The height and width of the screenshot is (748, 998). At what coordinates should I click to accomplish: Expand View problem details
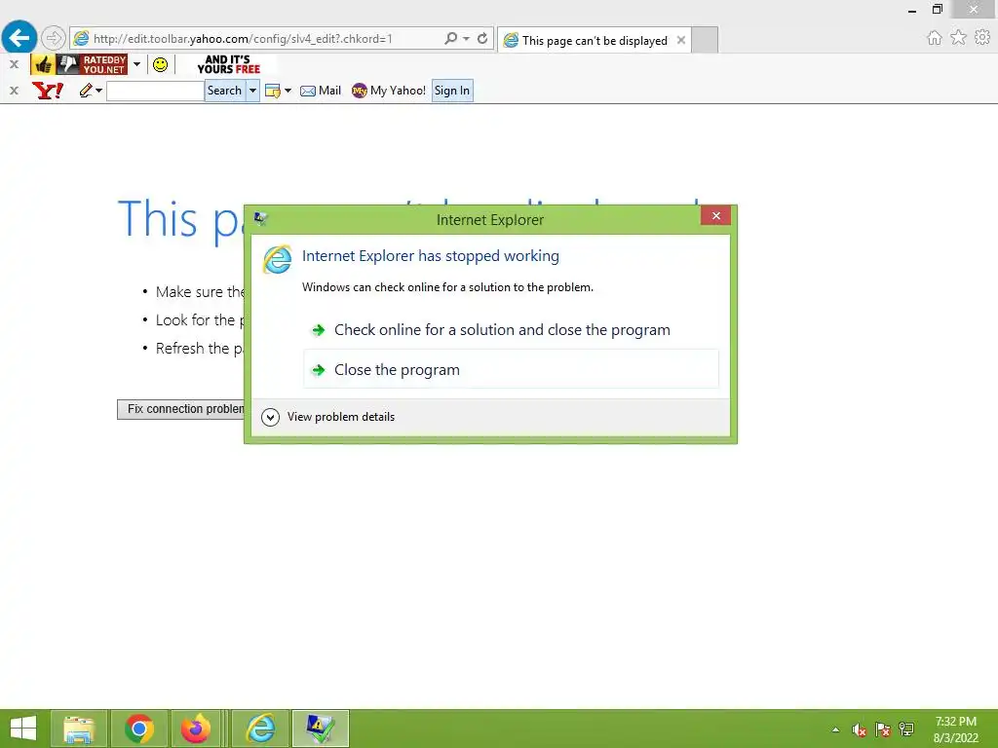click(x=328, y=417)
